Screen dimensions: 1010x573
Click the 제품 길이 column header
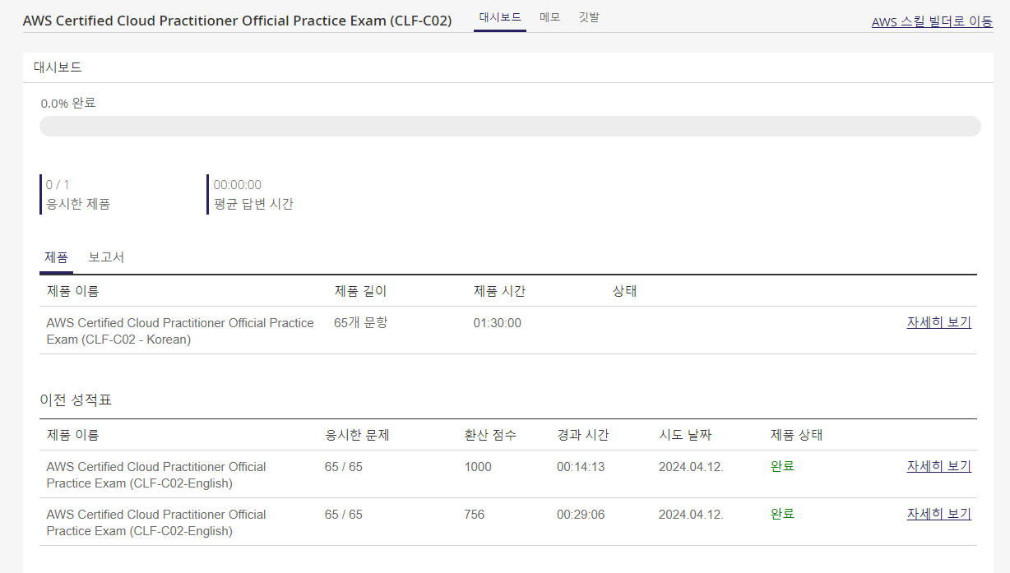360,291
